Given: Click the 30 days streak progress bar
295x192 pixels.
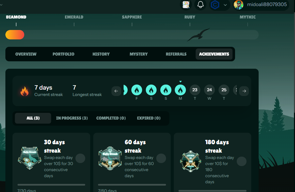Looking at the screenshot, I should tap(52, 185).
